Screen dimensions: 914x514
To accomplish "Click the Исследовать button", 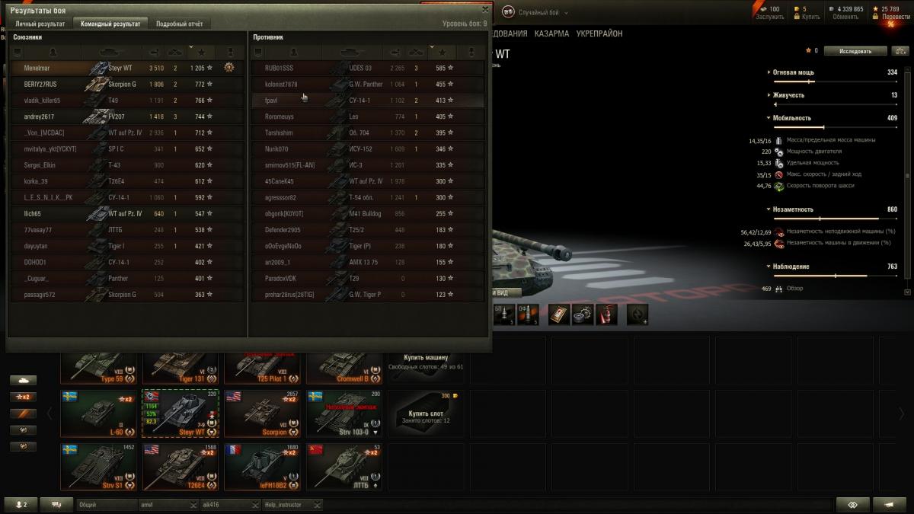I will 856,51.
